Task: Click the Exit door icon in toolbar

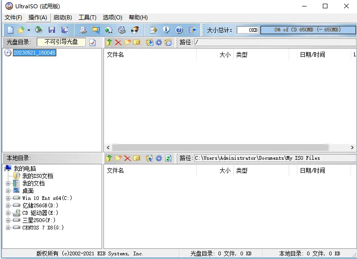Action: pos(193,30)
